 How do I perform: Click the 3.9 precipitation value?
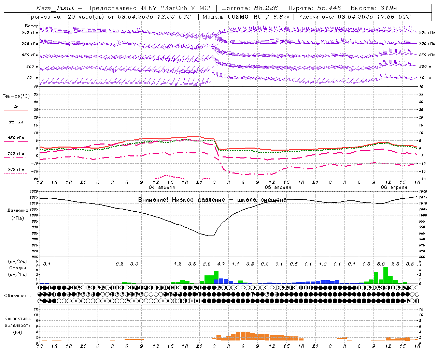207,264
